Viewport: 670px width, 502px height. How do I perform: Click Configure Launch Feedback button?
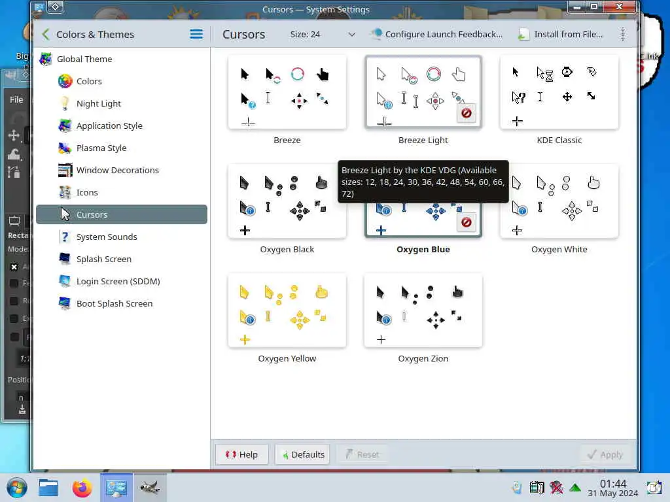tap(436, 34)
